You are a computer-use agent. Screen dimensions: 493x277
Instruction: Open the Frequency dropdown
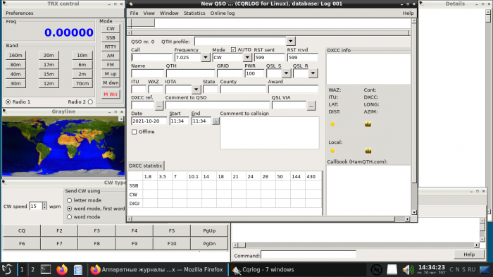[206, 57]
